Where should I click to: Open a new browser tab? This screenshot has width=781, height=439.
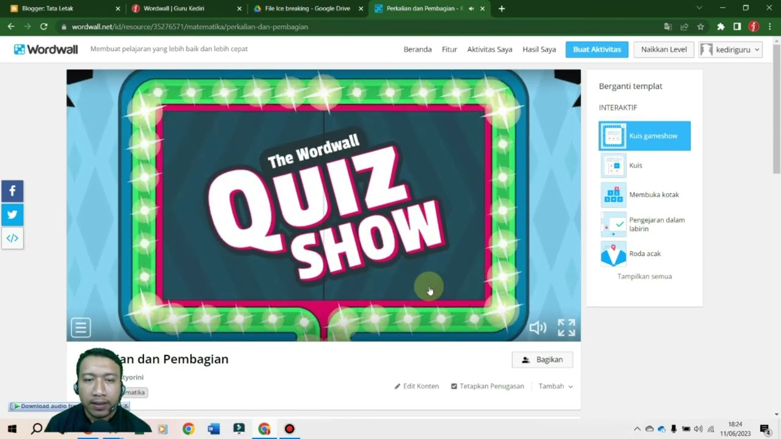(502, 9)
